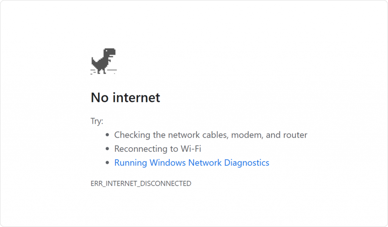This screenshot has width=388, height=227.
Task: Click the 'Try:' label
Action: click(97, 121)
